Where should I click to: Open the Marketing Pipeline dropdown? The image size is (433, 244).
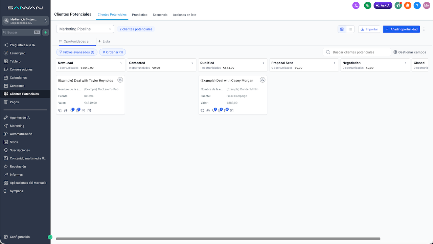[85, 29]
